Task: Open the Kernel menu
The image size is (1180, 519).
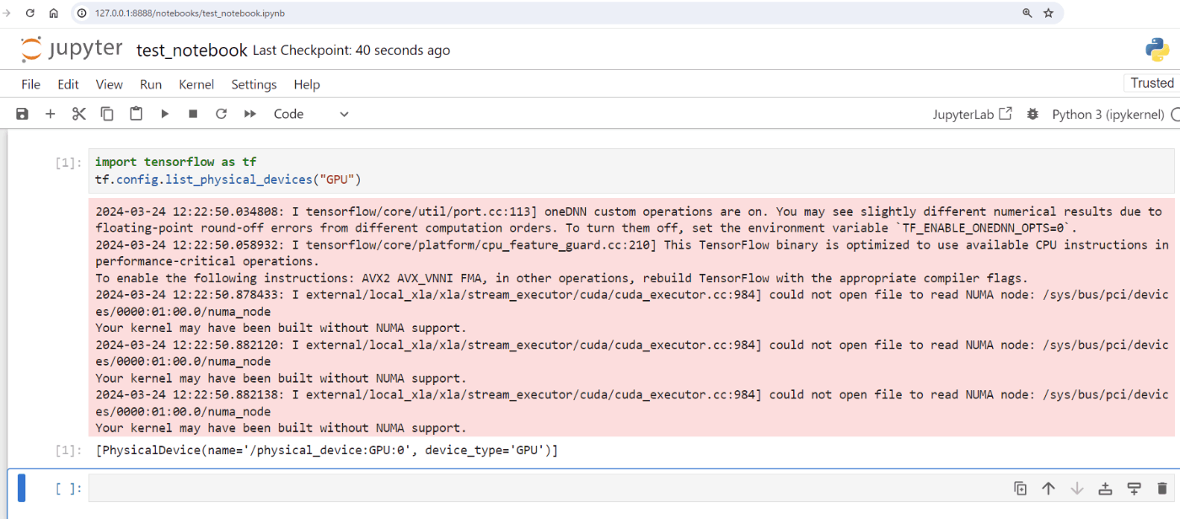Action: 196,84
